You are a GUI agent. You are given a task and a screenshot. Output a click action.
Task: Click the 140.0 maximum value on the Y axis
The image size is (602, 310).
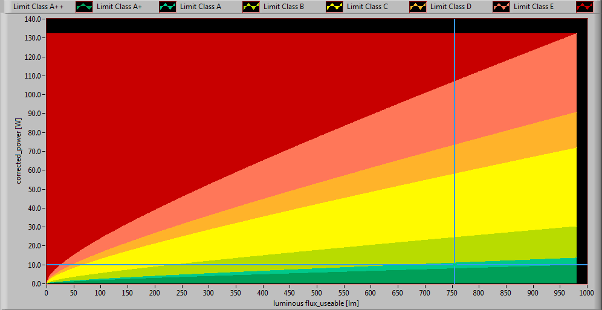tap(32, 19)
